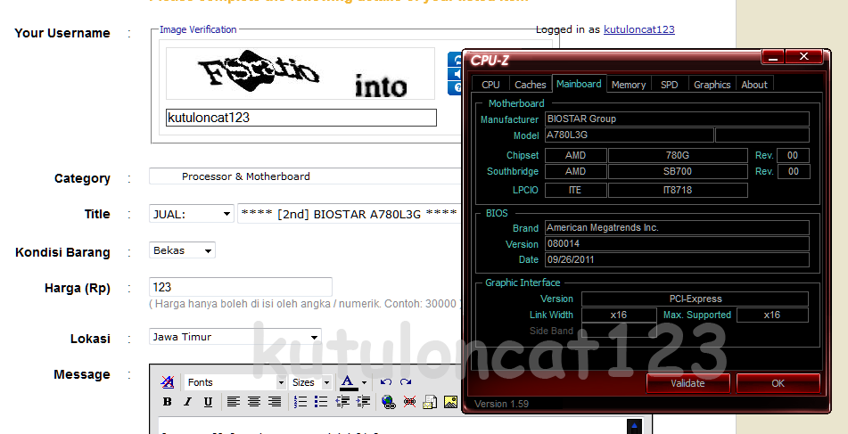Click Link Width value x16
Image resolution: width=848 pixels, height=434 pixels.
click(619, 315)
